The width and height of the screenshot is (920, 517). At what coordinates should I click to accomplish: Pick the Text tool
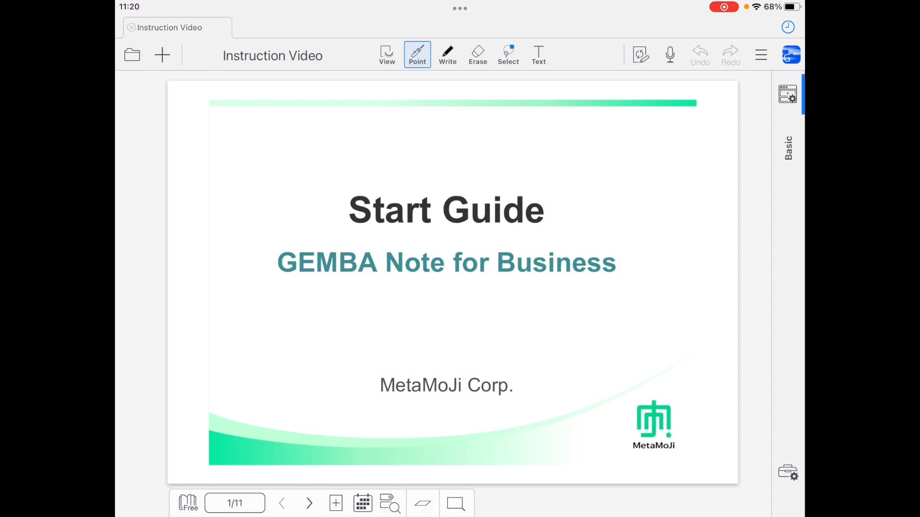(x=539, y=55)
